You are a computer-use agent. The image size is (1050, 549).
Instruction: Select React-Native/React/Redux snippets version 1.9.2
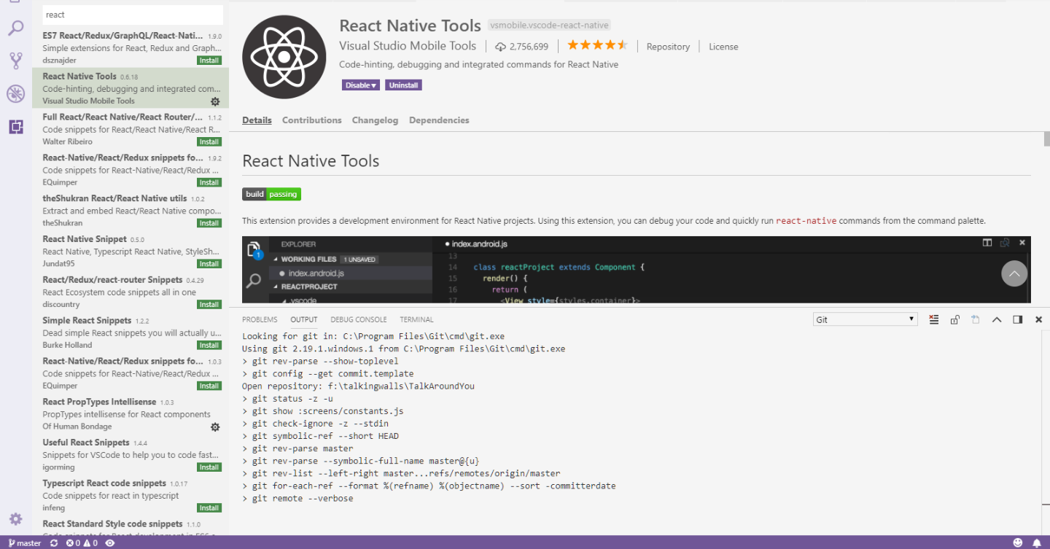coord(131,170)
